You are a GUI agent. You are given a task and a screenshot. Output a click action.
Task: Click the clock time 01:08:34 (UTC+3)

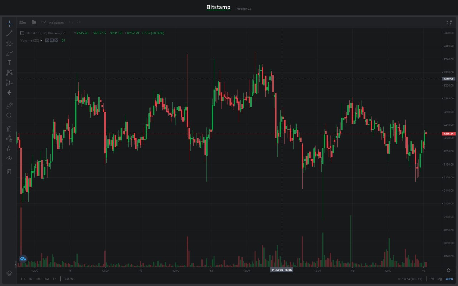coord(410,279)
